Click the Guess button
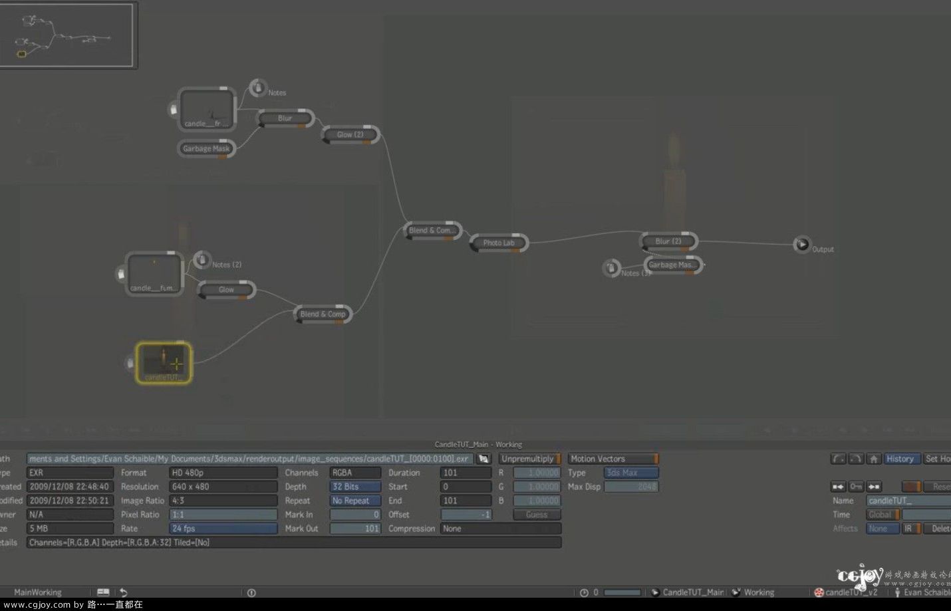This screenshot has width=951, height=611. point(537,515)
